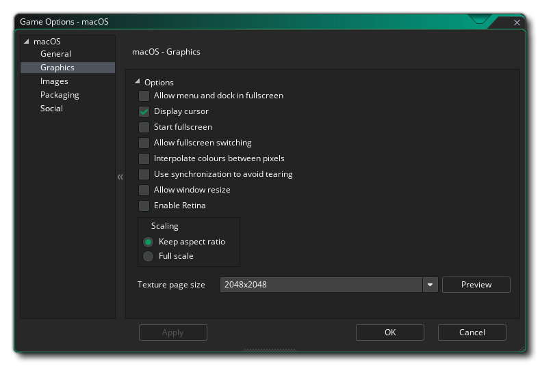The width and height of the screenshot is (540, 366).
Task: Select the Keep aspect ratio radio button
Action: (148, 242)
